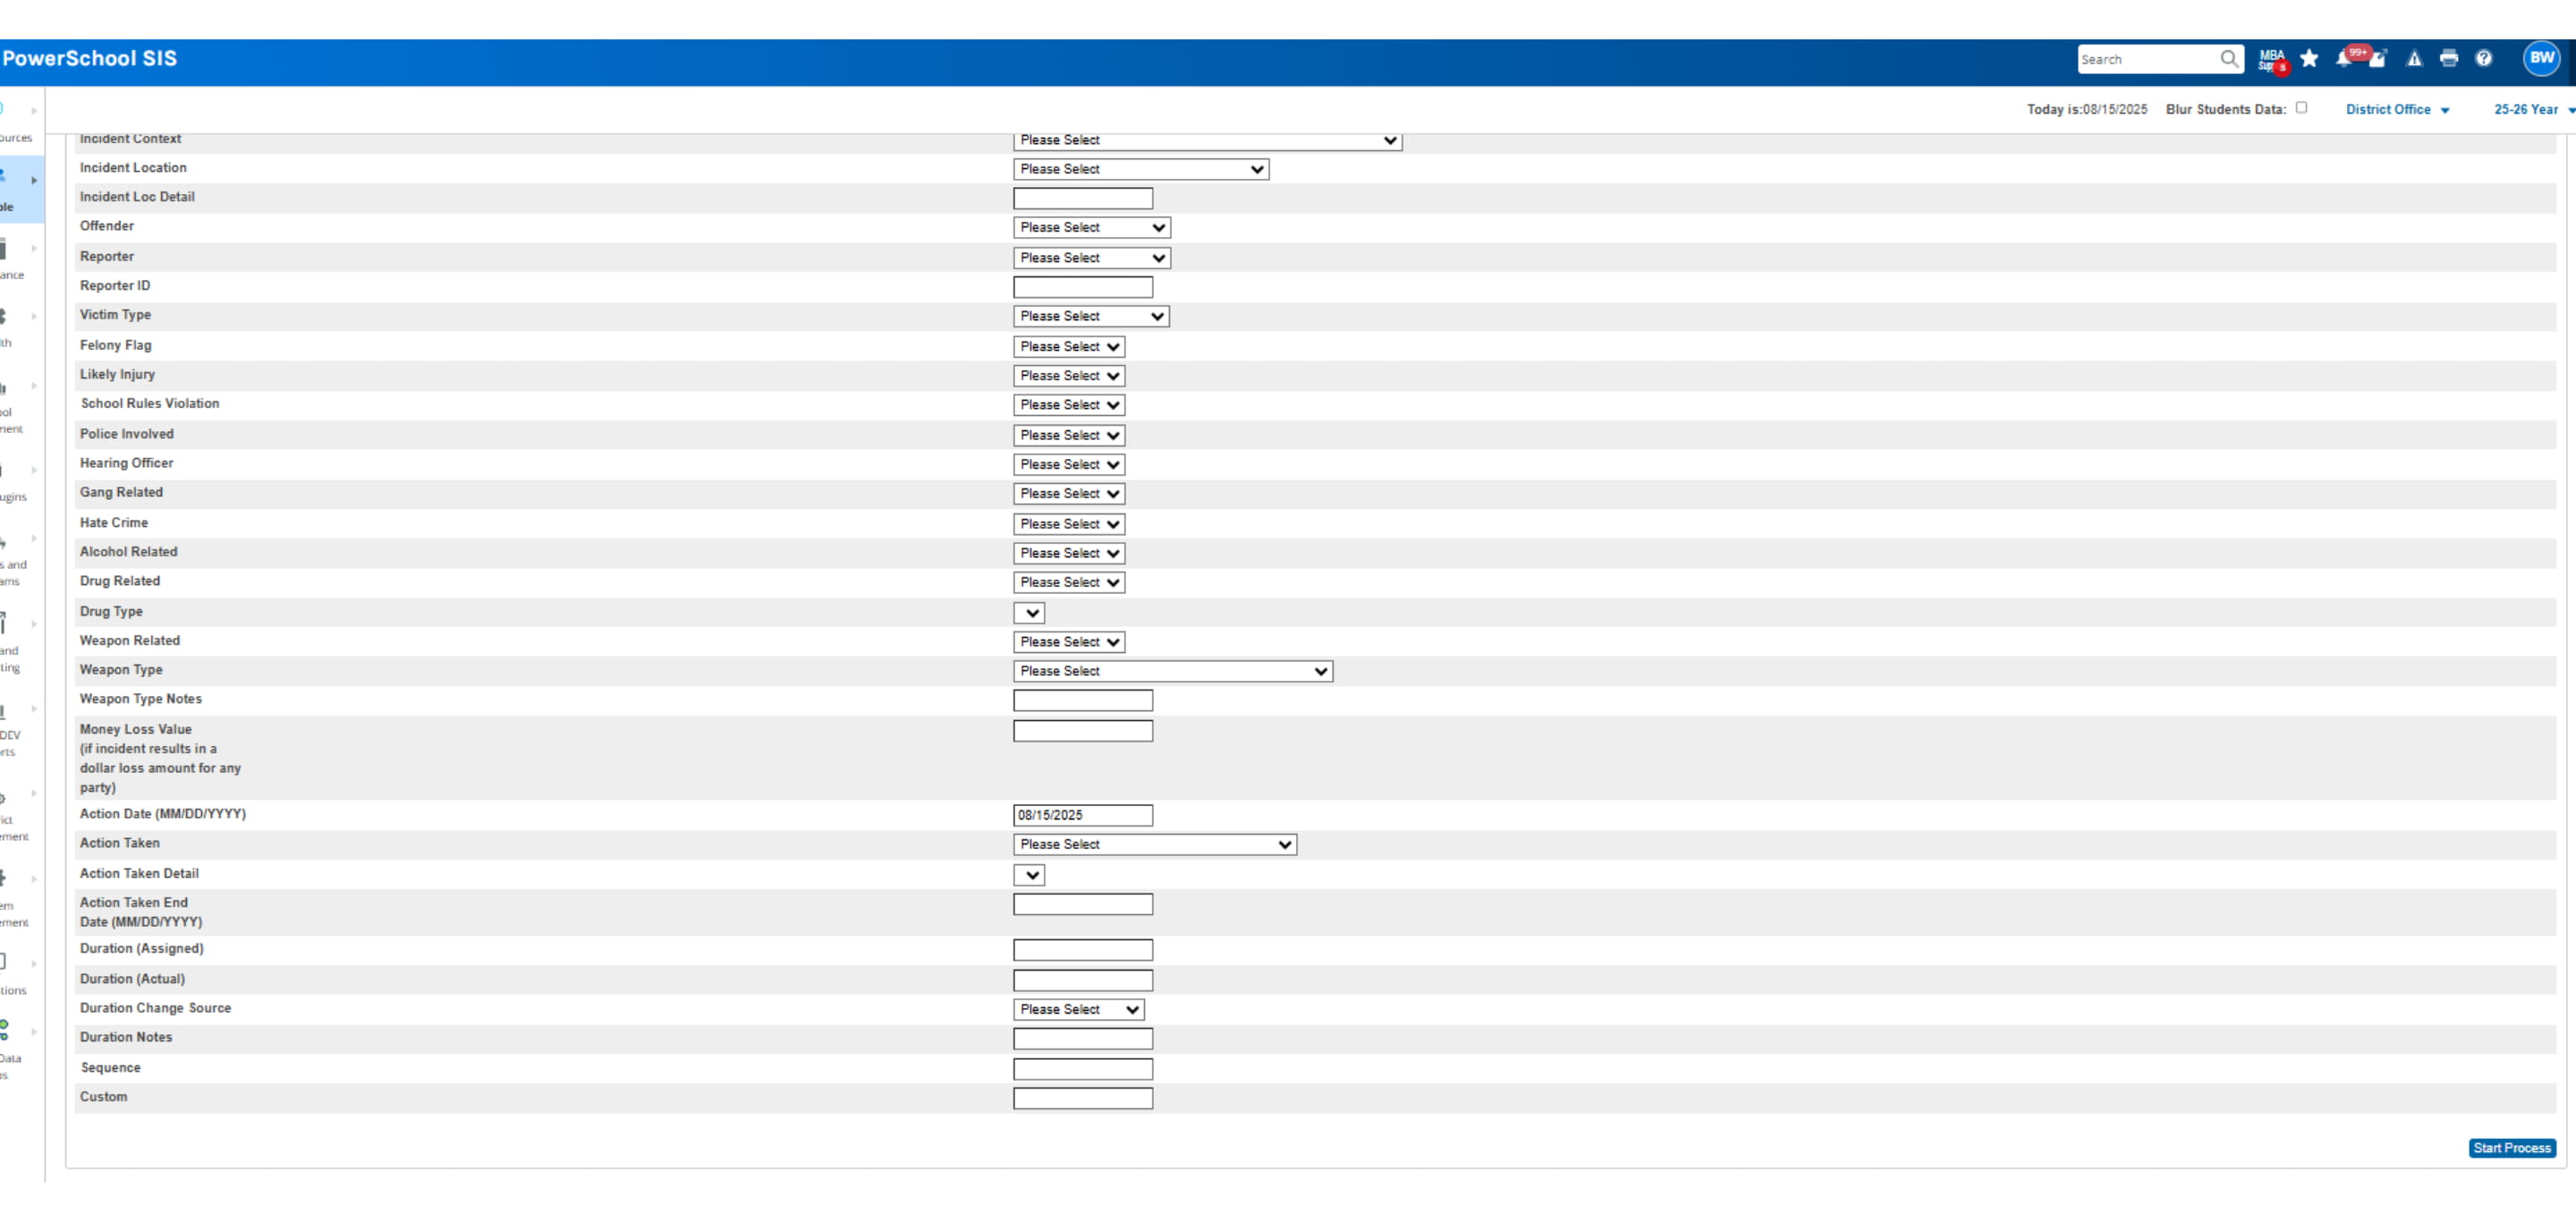Viewport: 2576px width, 1222px height.
Task: View the notifications bell icon
Action: coord(2345,59)
